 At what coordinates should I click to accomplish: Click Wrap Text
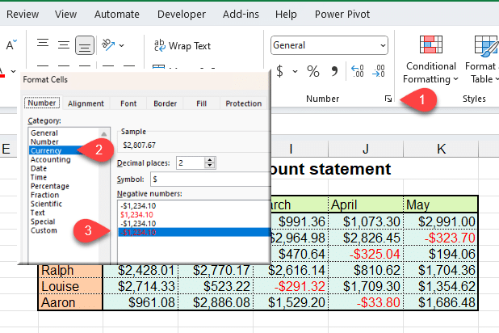pos(182,46)
